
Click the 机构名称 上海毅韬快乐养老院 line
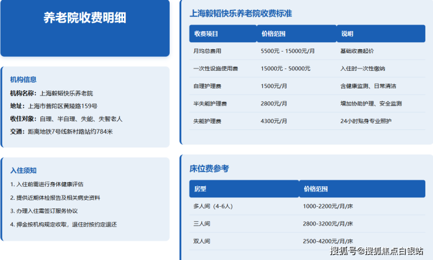pyautogui.click(x=51, y=93)
